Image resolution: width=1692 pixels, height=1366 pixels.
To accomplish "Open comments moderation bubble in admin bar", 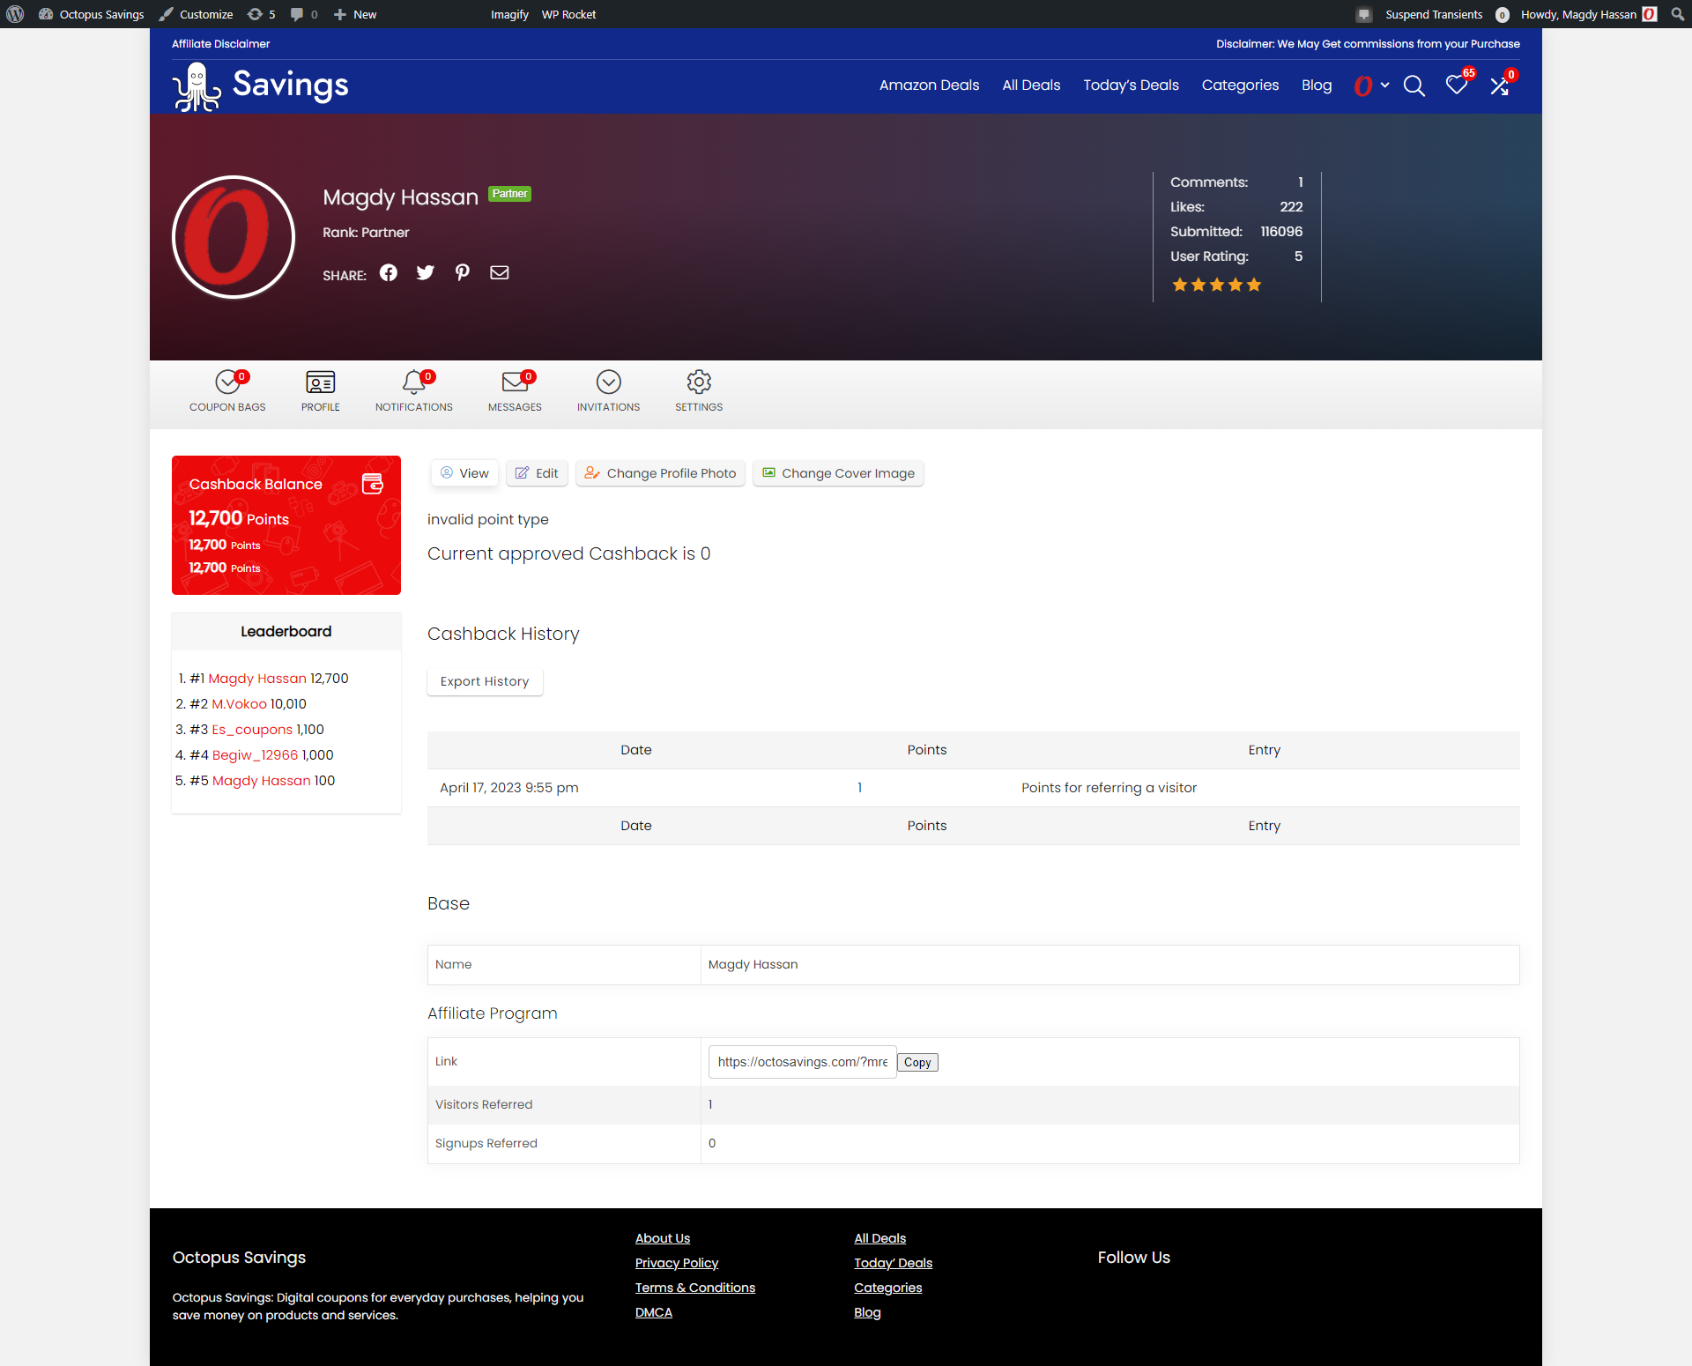I will click(x=304, y=14).
